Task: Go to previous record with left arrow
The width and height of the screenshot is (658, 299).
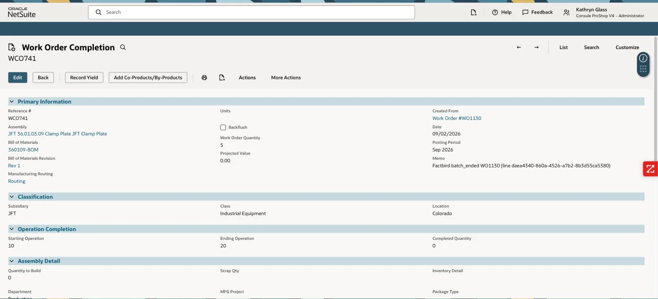Action: tap(519, 47)
